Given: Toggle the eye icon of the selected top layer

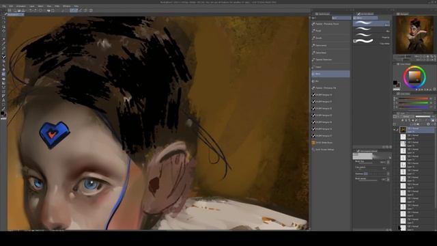Looking at the screenshot, I should click(395, 130).
